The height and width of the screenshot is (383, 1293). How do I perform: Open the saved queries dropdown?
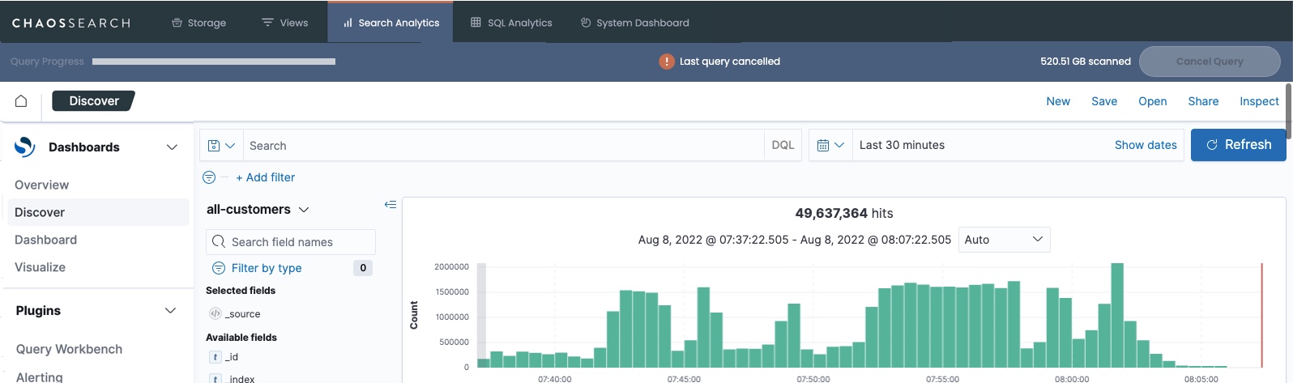pyautogui.click(x=221, y=146)
